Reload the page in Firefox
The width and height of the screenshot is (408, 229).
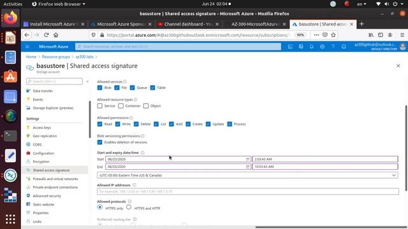[47, 35]
